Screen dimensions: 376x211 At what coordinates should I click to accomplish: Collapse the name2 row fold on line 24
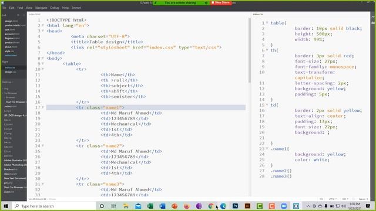(x=43, y=146)
